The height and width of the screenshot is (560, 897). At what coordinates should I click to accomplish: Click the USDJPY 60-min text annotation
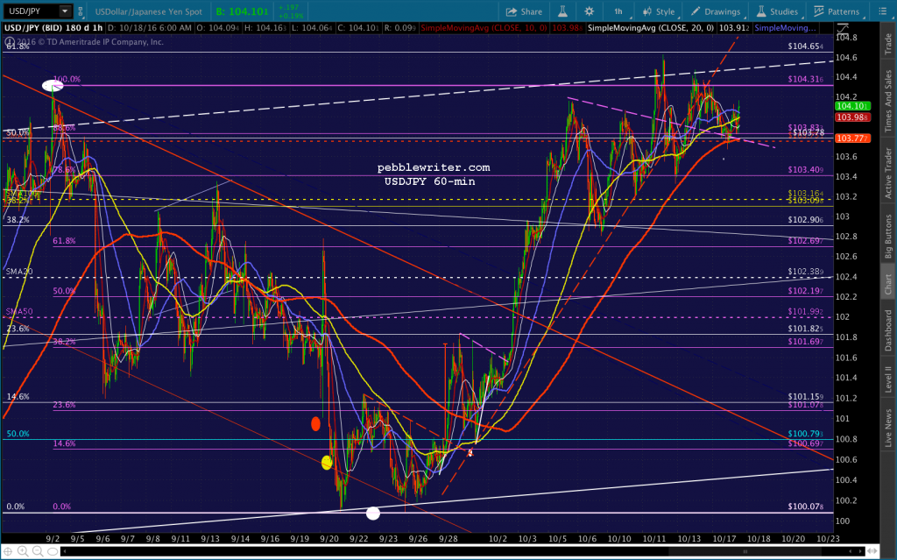pyautogui.click(x=429, y=181)
